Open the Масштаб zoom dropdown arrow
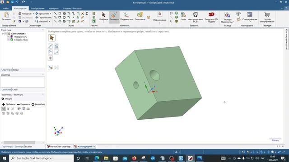This screenshot has width=289, height=162. point(49,22)
